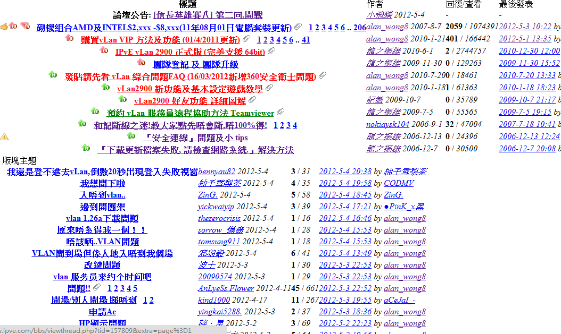Open thread 原來唔系得我一個!!

click(102, 230)
